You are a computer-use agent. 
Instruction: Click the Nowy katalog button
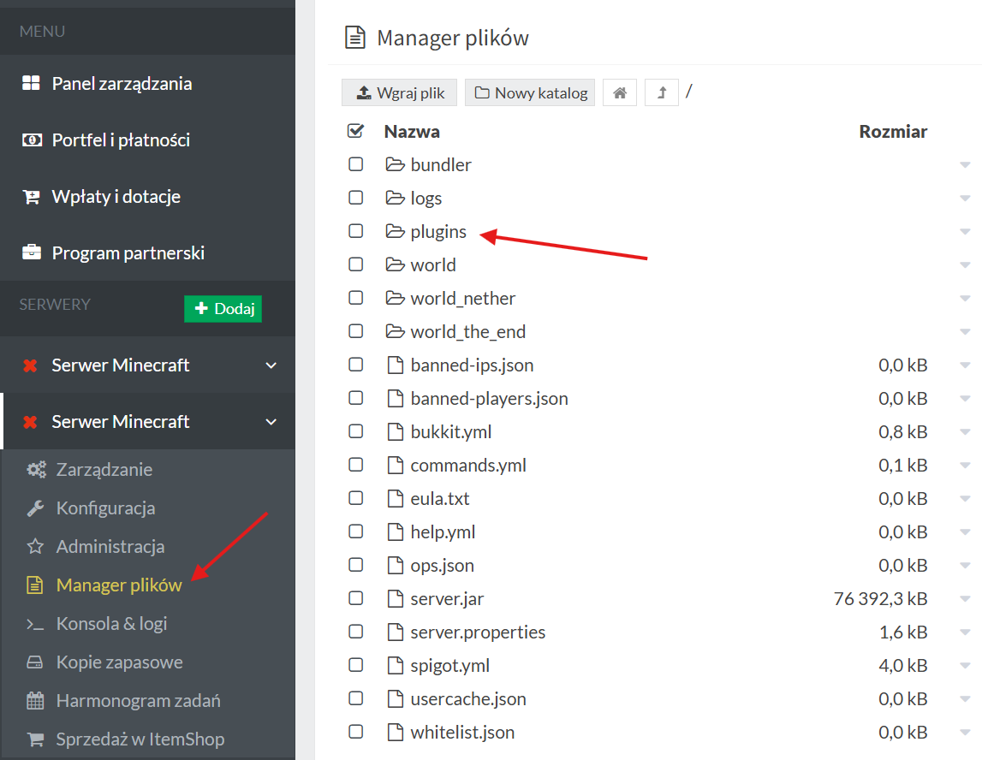point(531,92)
